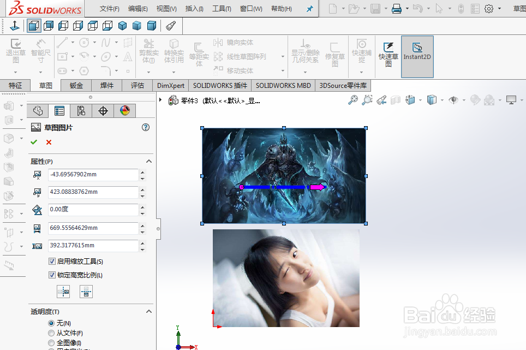Viewport: 526px width, 350px height.
Task: Select 全图像 transparency option
Action: click(x=51, y=342)
